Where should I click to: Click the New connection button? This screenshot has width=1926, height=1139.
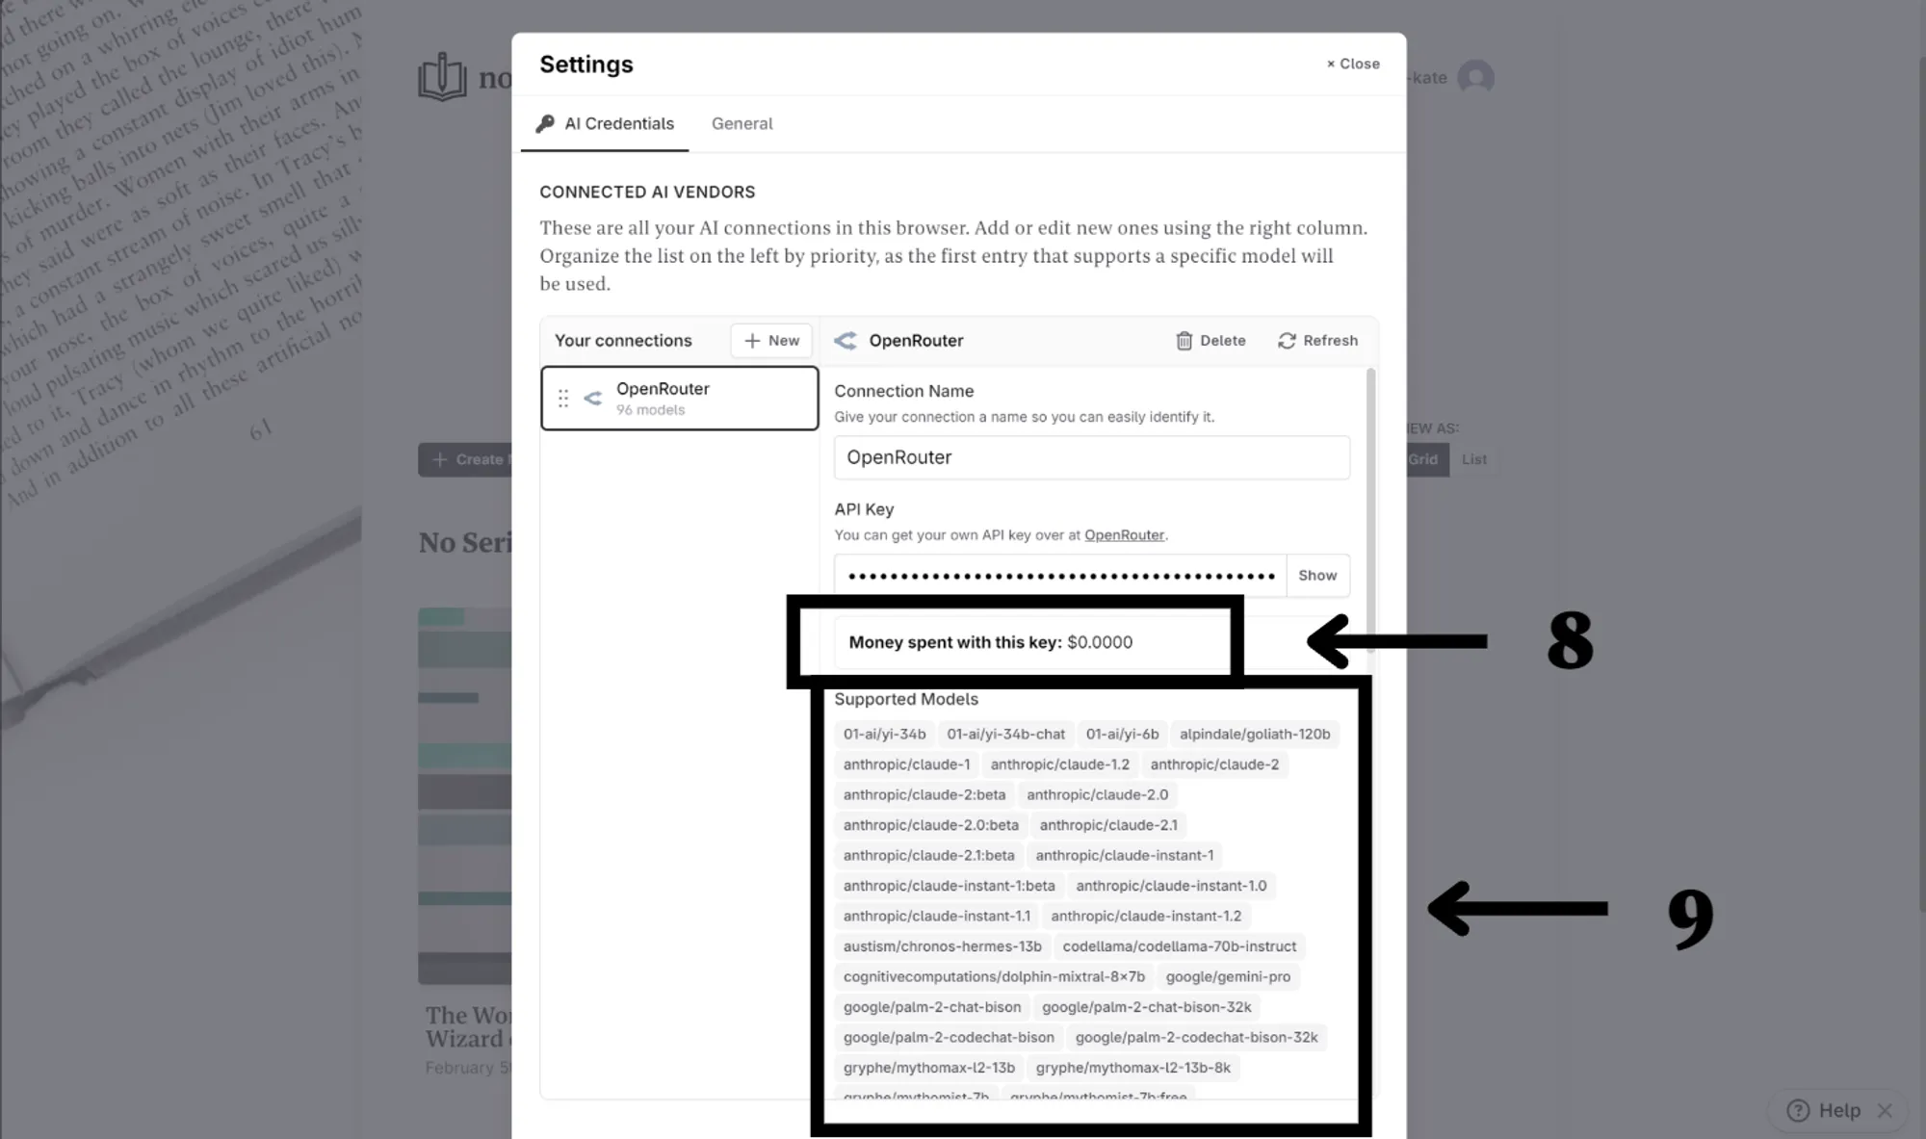point(773,339)
